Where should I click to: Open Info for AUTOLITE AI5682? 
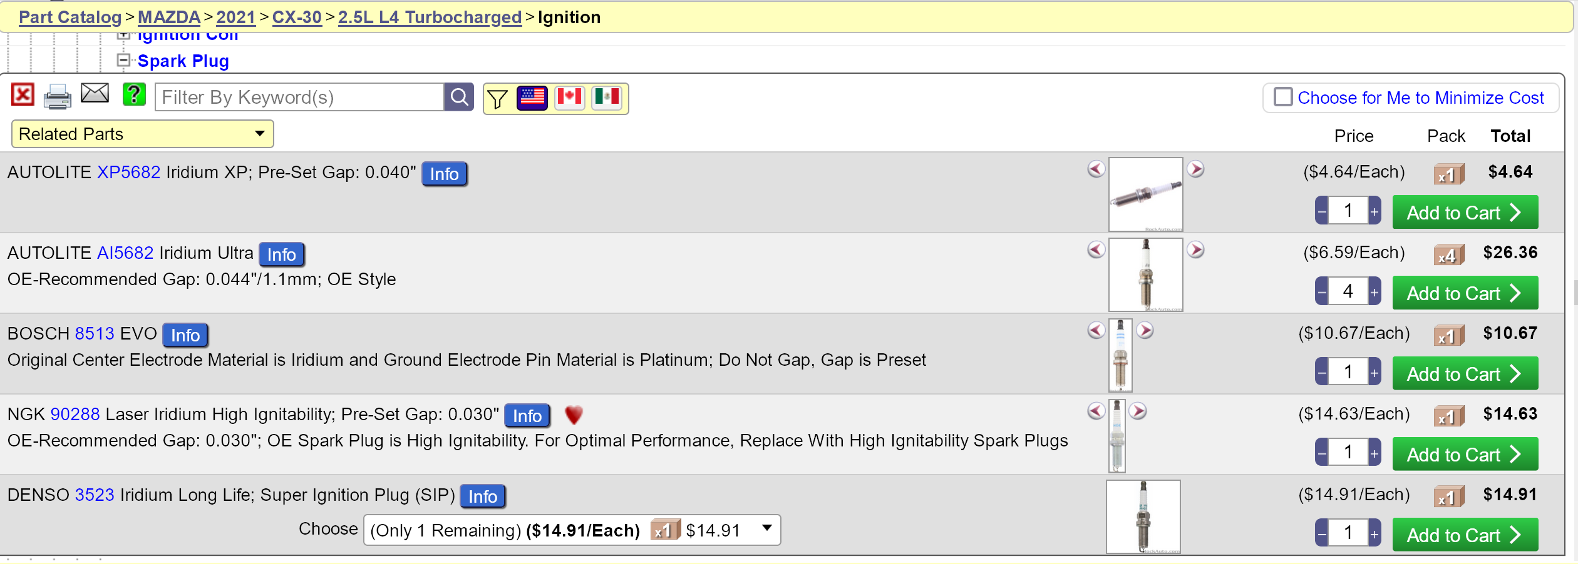point(282,254)
